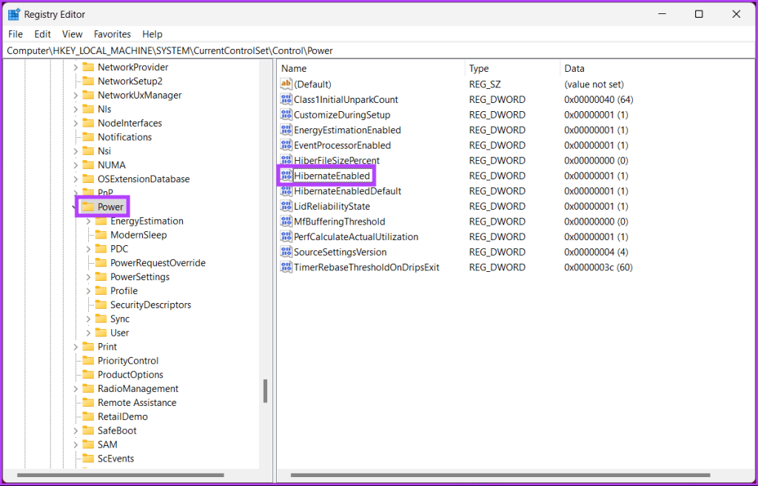The width and height of the screenshot is (758, 486).
Task: Open the Favorites menu
Action: tap(113, 34)
